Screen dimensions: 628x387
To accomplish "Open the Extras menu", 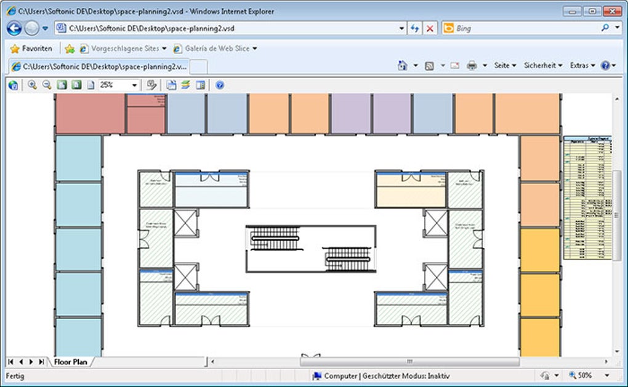I will (x=582, y=65).
